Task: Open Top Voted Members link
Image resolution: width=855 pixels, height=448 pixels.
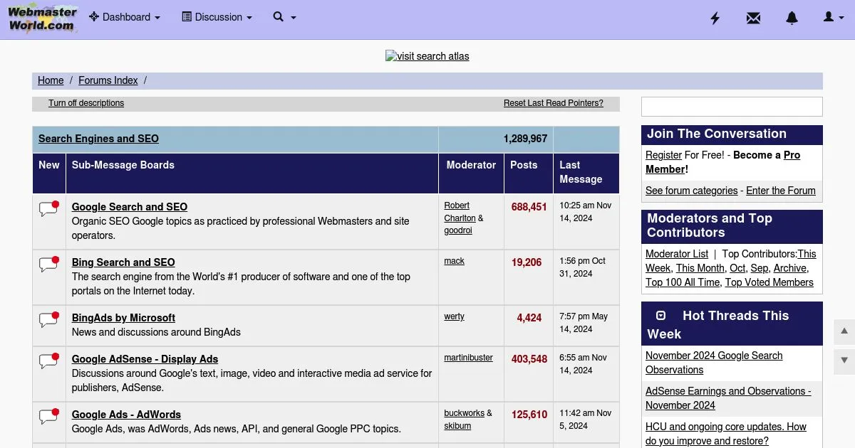Action: click(x=769, y=282)
